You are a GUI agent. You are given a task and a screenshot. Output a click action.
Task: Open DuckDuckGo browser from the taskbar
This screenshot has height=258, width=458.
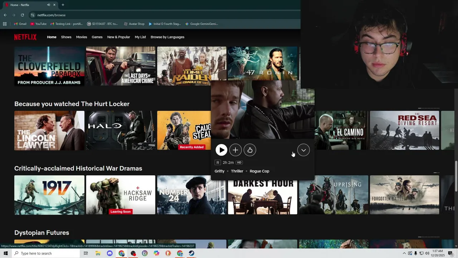(x=168, y=253)
